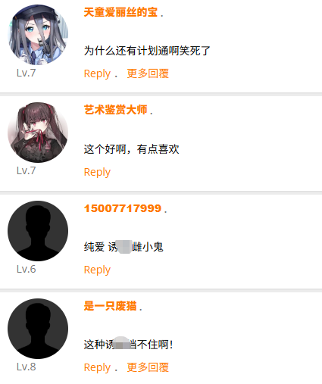Expand 更多回覆 under 是一只废猫's comment

[x=148, y=367]
